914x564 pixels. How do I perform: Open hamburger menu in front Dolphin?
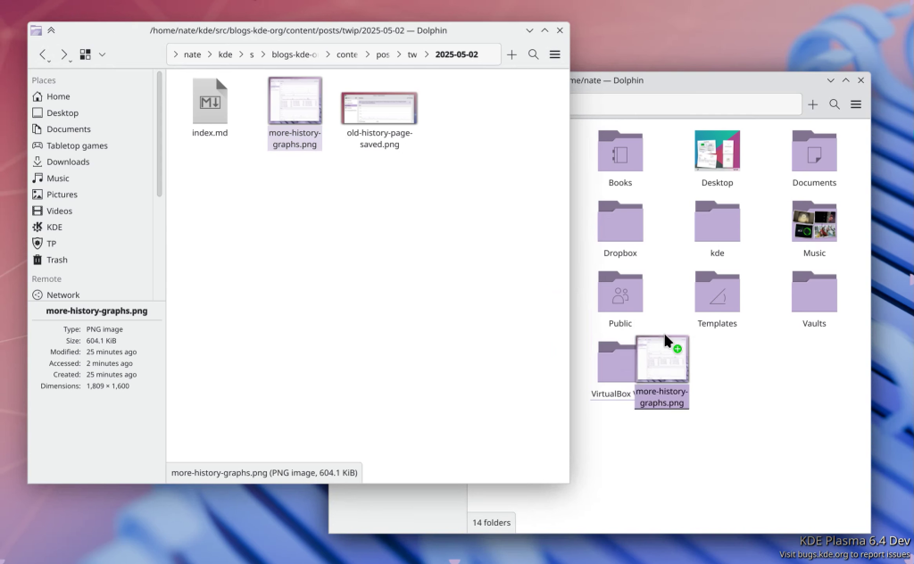(555, 54)
